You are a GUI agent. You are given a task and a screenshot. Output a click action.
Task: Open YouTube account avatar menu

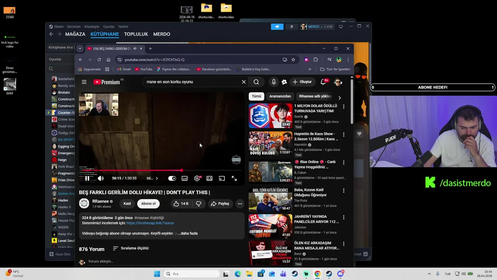tap(338, 82)
